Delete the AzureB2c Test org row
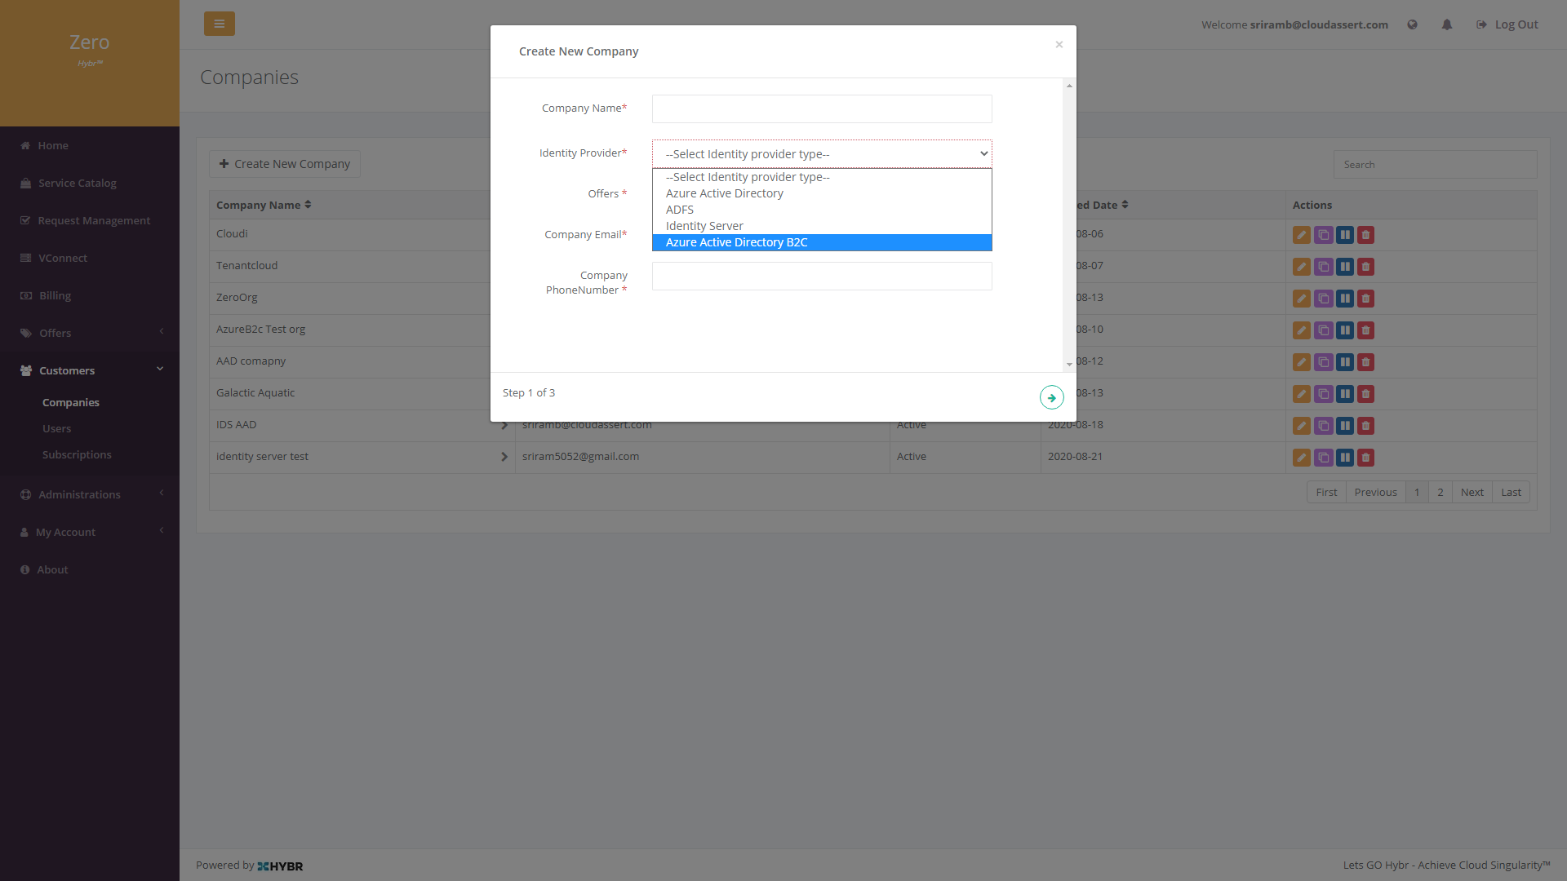The height and width of the screenshot is (881, 1567). point(1365,330)
